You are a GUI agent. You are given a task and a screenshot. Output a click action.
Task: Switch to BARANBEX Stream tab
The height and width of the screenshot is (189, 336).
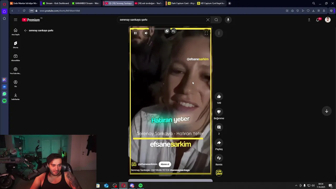coord(86,3)
